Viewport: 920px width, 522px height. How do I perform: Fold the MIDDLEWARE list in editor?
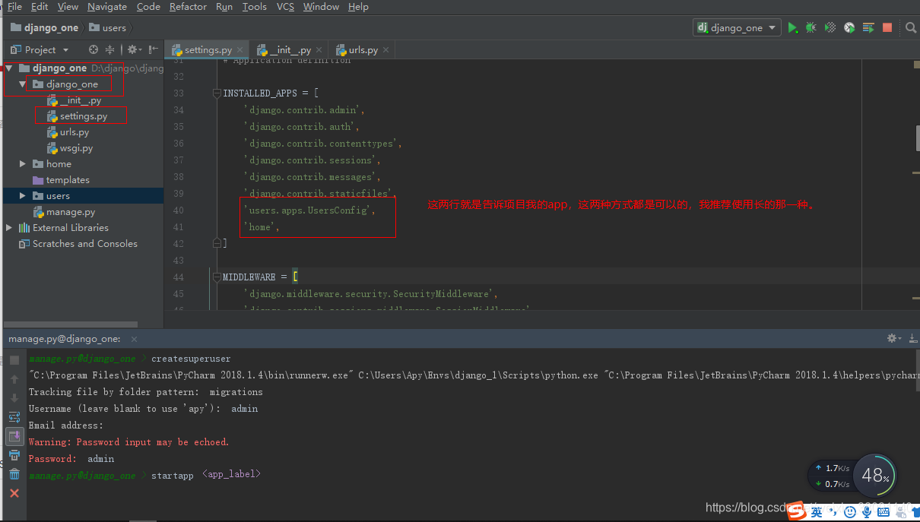tap(217, 277)
